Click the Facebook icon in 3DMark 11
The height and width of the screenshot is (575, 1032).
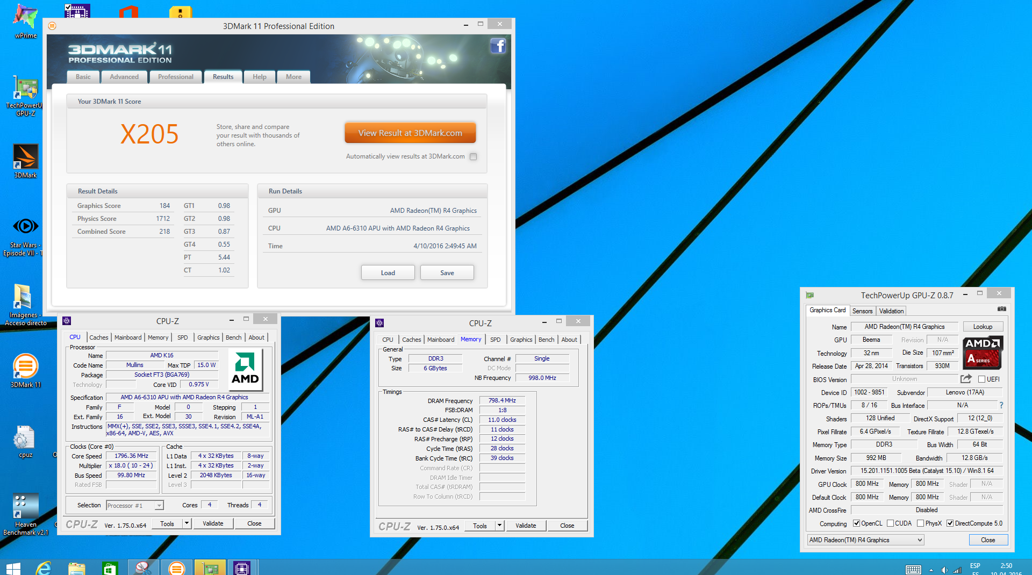498,46
